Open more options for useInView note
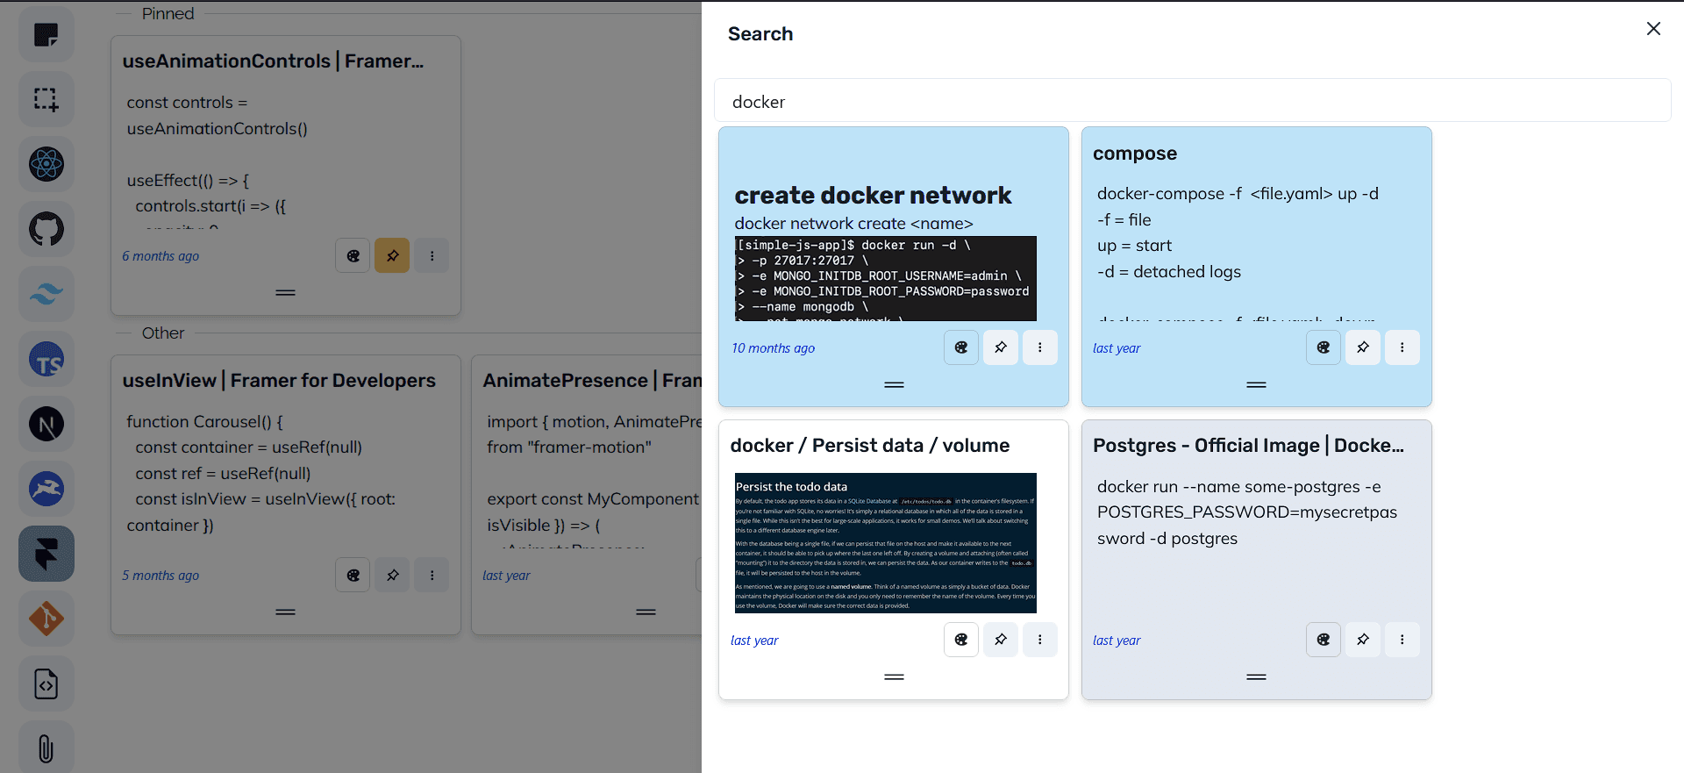This screenshot has width=1684, height=773. [x=432, y=576]
